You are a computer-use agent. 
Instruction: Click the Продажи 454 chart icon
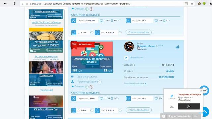point(128,99)
